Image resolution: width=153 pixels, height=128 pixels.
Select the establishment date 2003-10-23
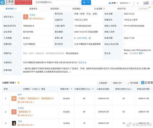tap(129, 14)
